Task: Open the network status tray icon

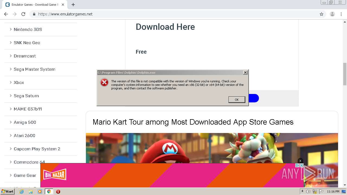Action: coord(315,191)
